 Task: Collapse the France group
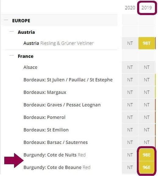coord(12,56)
